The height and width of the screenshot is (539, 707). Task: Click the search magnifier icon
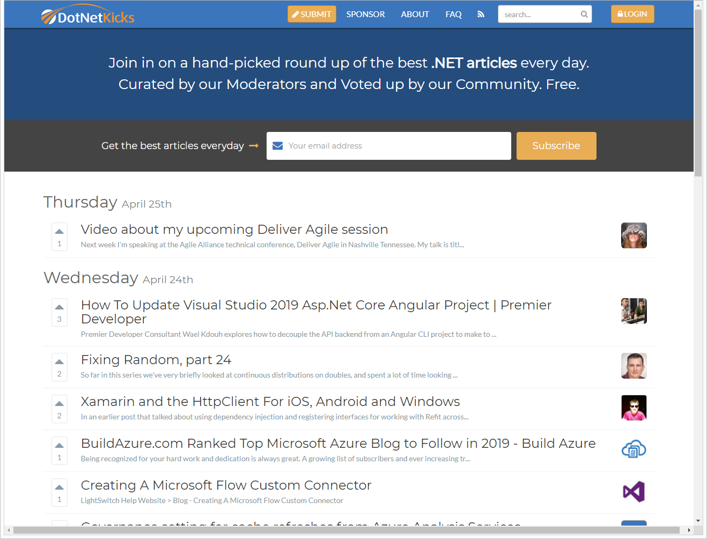584,14
